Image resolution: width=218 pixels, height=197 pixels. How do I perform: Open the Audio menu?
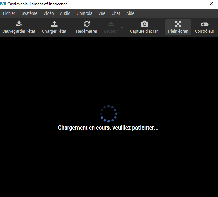tap(65, 13)
